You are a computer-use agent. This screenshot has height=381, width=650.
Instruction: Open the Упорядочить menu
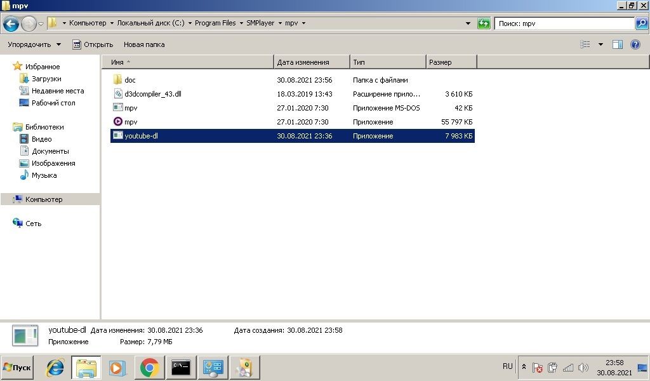coord(34,44)
